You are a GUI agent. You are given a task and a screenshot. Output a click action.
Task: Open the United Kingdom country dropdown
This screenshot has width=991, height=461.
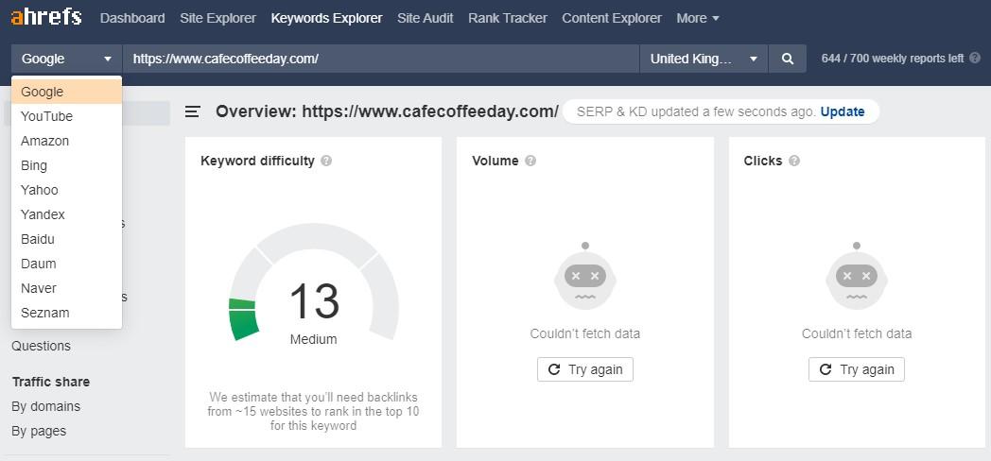(704, 59)
